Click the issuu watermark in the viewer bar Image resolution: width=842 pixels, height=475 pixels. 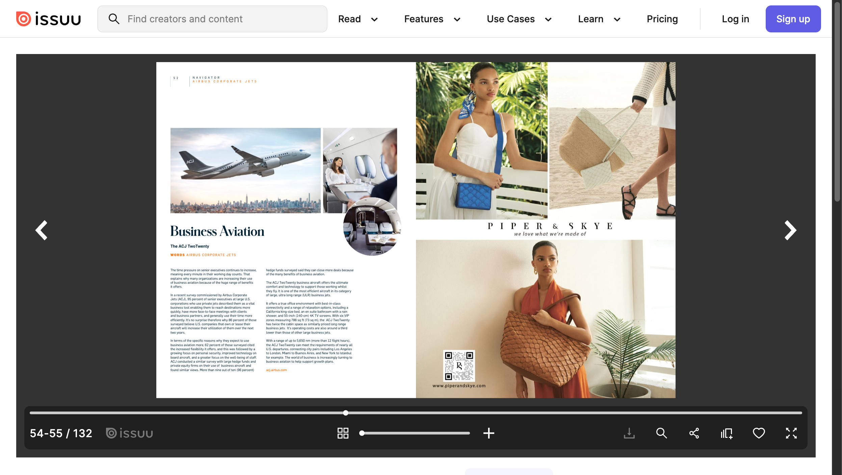pos(129,433)
